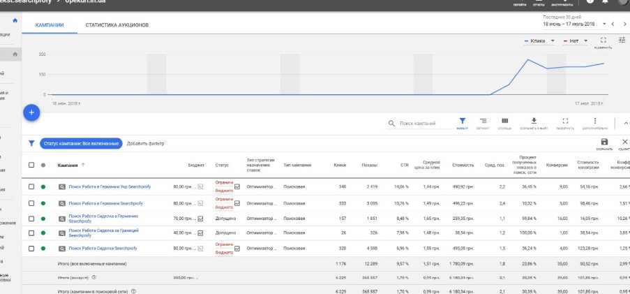Click the Save filter floppy disk icon
The image size is (630, 294).
coord(604,144)
